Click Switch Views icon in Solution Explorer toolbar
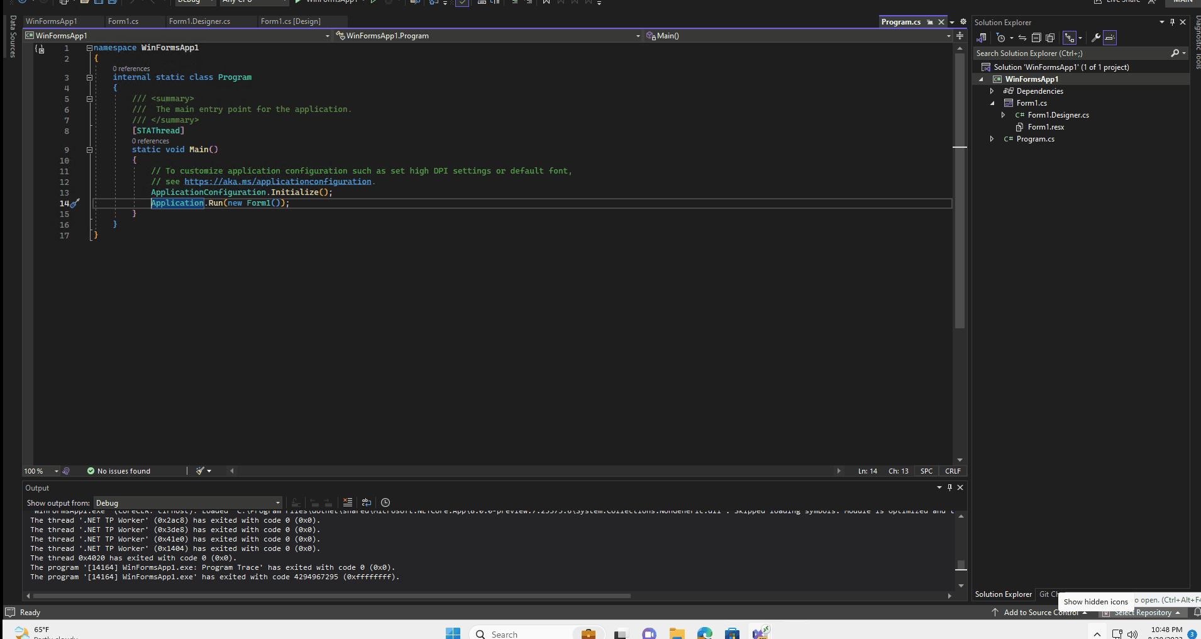This screenshot has width=1201, height=639. pyautogui.click(x=981, y=38)
